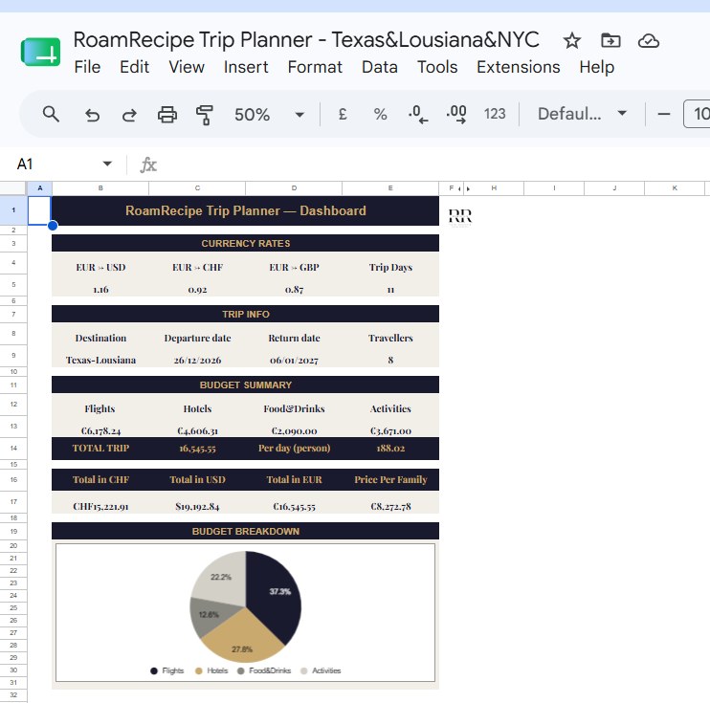Format as currency with pound icon
The width and height of the screenshot is (710, 703).
click(x=343, y=114)
